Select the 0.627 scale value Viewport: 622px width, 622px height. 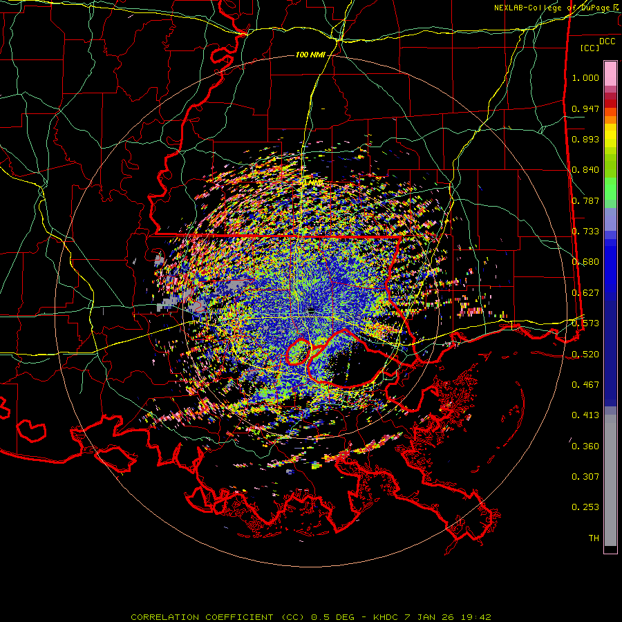pos(585,293)
